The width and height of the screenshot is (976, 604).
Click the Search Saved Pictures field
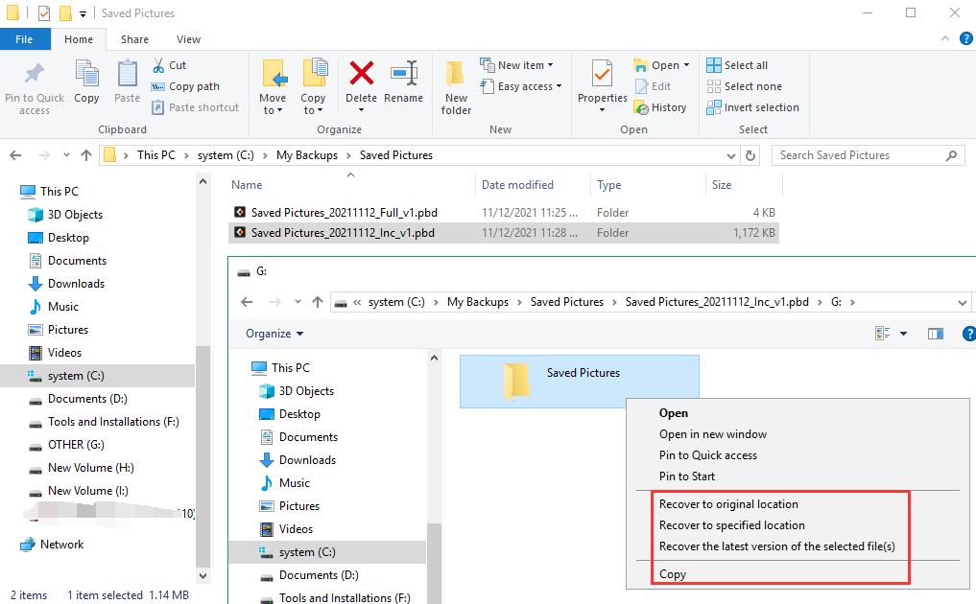(x=868, y=155)
